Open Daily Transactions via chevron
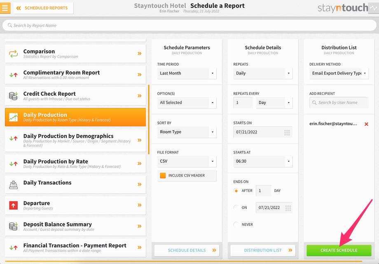379x264 pixels. [x=140, y=184]
